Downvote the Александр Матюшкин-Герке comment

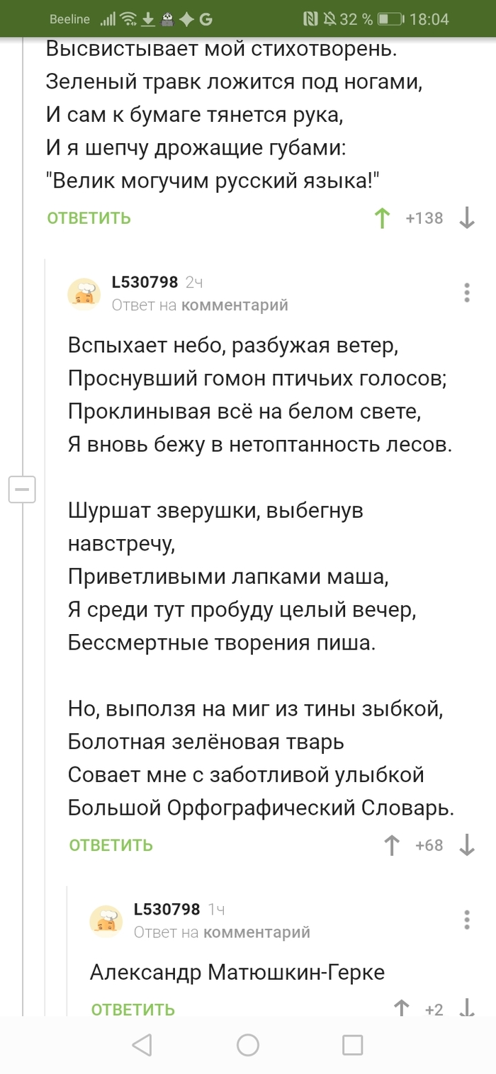[467, 1008]
